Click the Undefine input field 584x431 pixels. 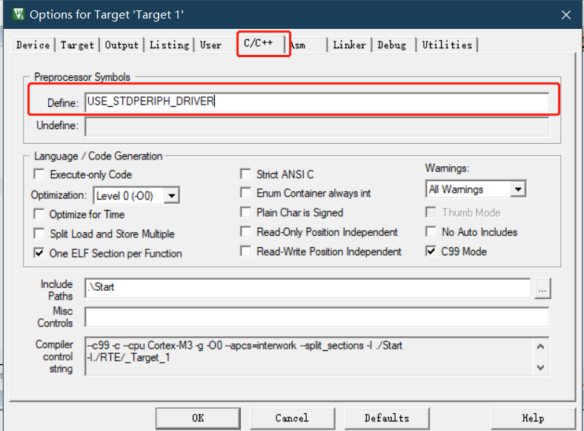[x=316, y=126]
